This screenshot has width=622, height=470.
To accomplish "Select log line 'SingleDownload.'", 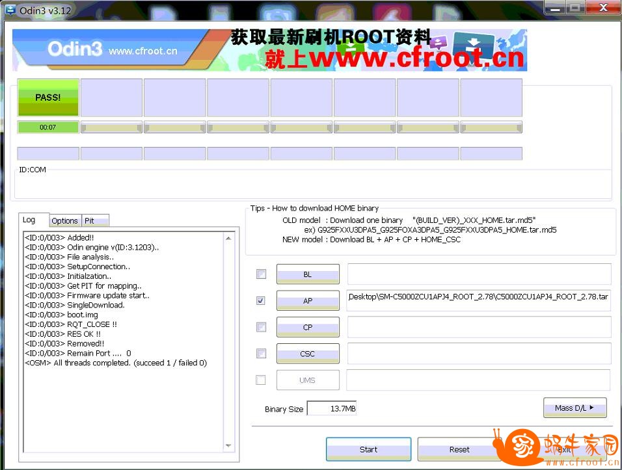I will (x=75, y=305).
